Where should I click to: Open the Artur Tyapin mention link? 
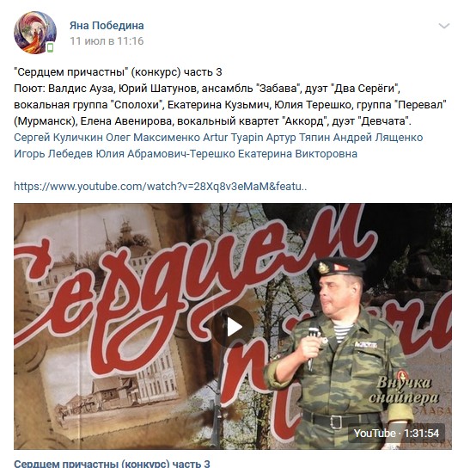coord(233,138)
